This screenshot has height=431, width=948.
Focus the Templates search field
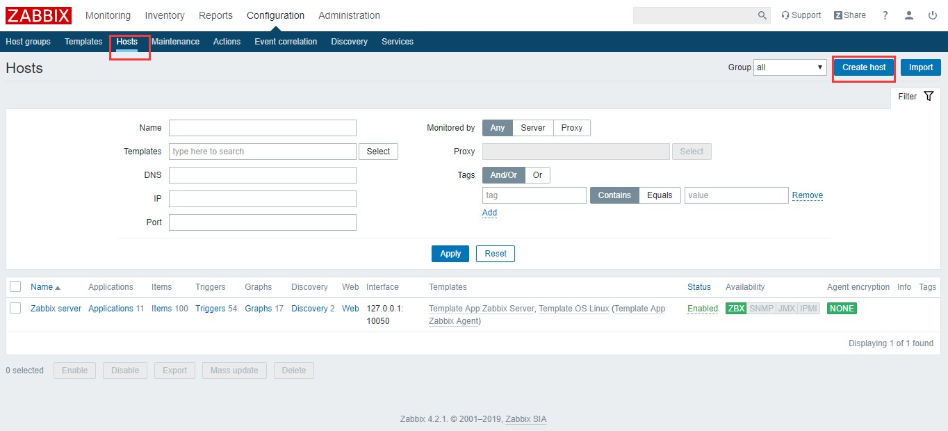[x=263, y=152]
